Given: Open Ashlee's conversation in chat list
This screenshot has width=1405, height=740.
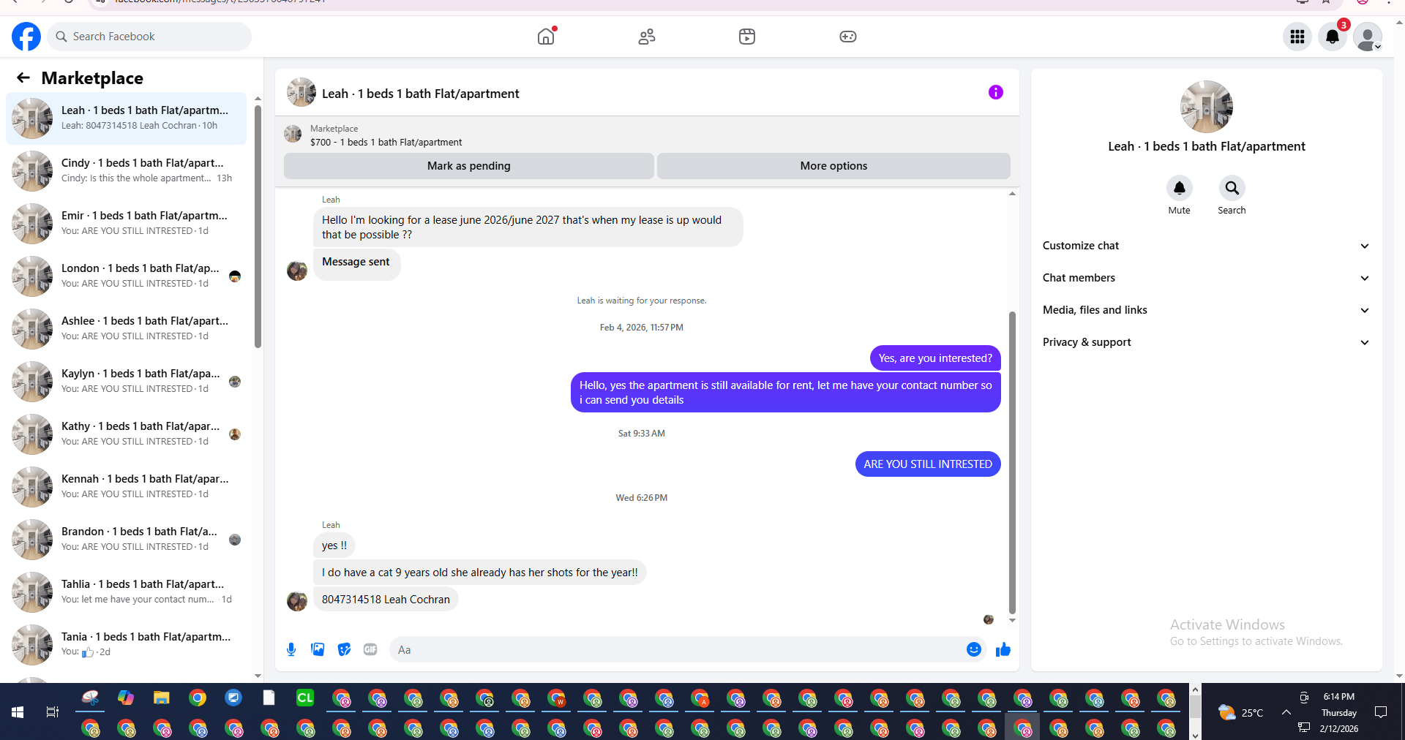Looking at the screenshot, I should pyautogui.click(x=127, y=329).
